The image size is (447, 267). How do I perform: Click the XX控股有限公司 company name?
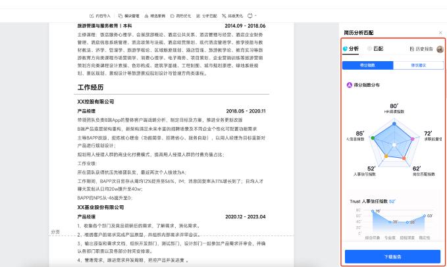pos(96,102)
